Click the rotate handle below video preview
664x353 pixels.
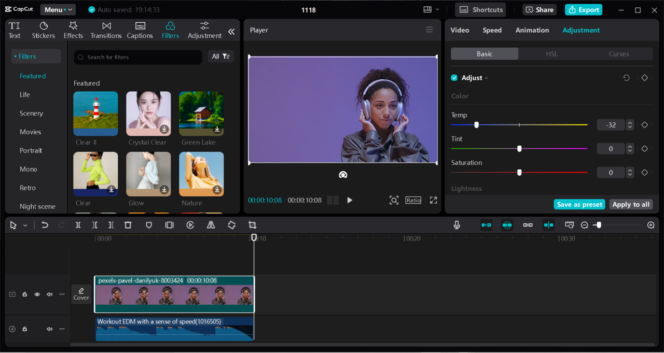[x=343, y=175]
